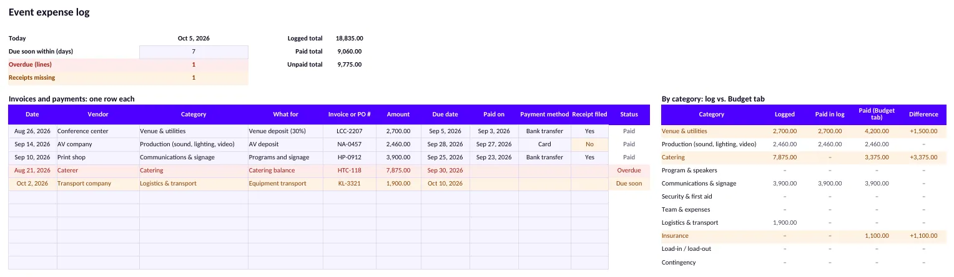Image resolution: width=954 pixels, height=277 pixels.
Task: Click the Today date Oct 5, 2026
Action: click(x=194, y=39)
